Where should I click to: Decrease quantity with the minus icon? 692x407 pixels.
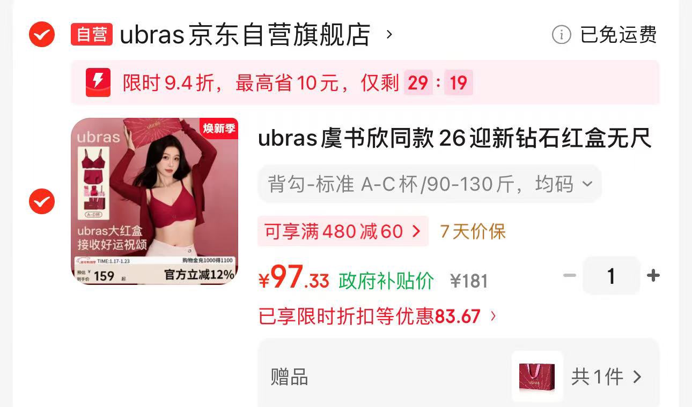(570, 276)
